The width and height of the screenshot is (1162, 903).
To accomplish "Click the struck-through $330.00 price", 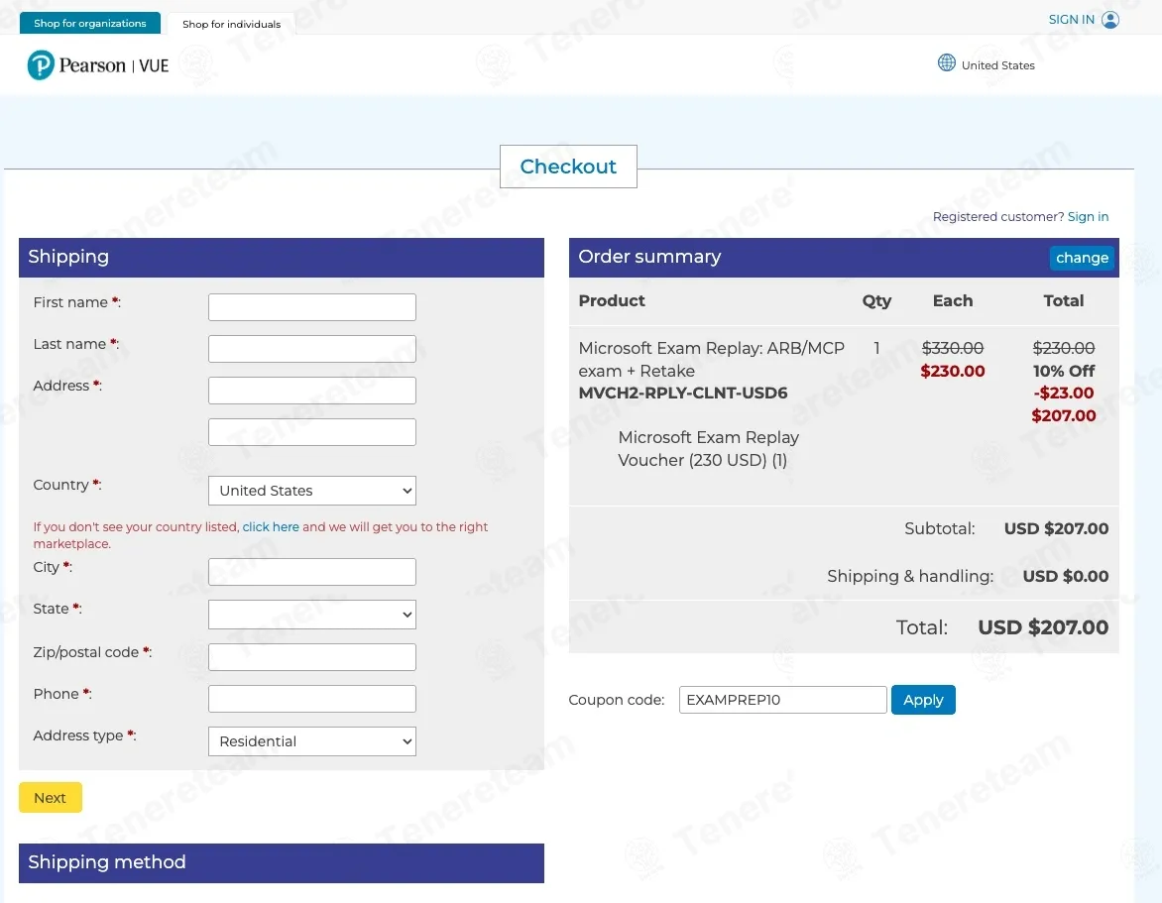I will [952, 348].
